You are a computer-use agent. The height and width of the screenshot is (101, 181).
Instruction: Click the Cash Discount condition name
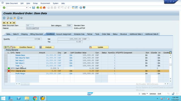coord(21,68)
